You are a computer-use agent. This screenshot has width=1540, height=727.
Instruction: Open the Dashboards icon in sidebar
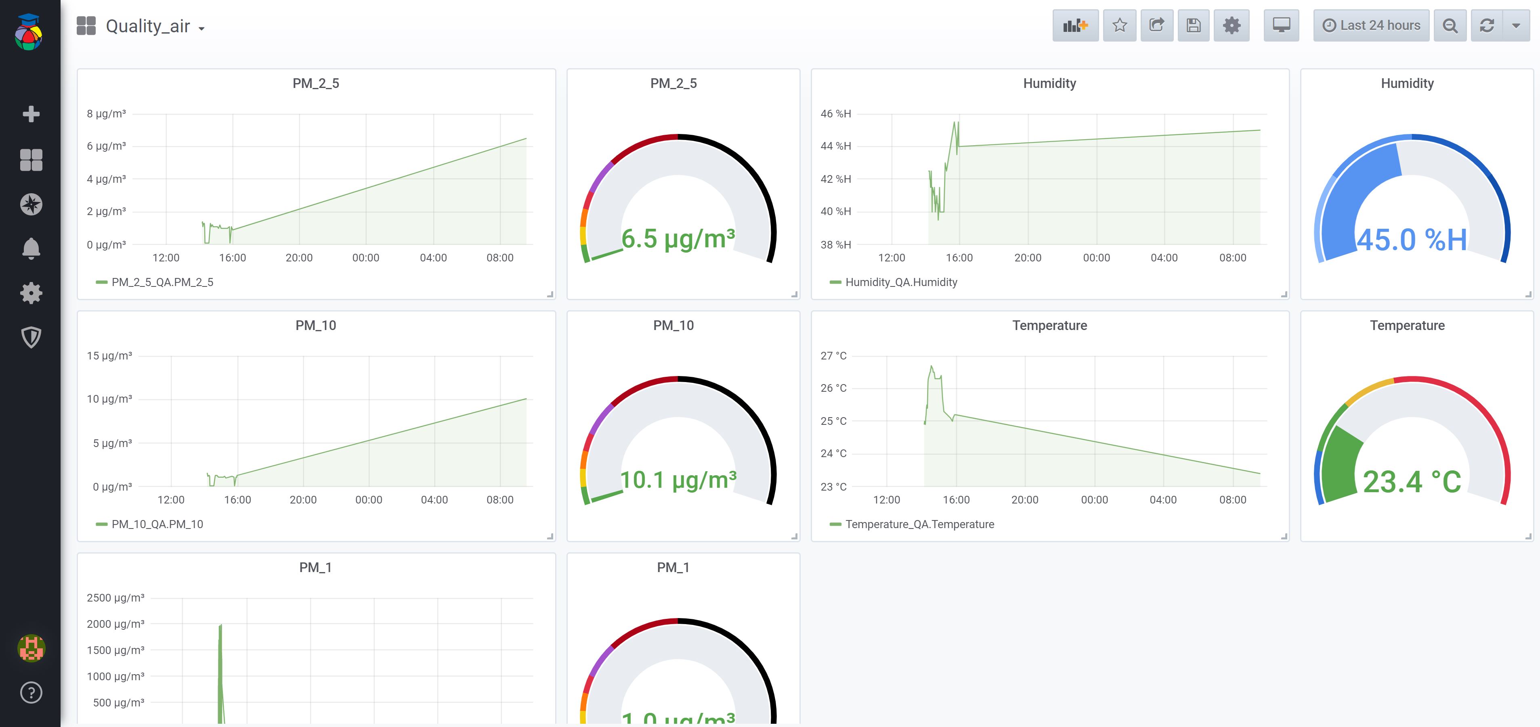(31, 160)
